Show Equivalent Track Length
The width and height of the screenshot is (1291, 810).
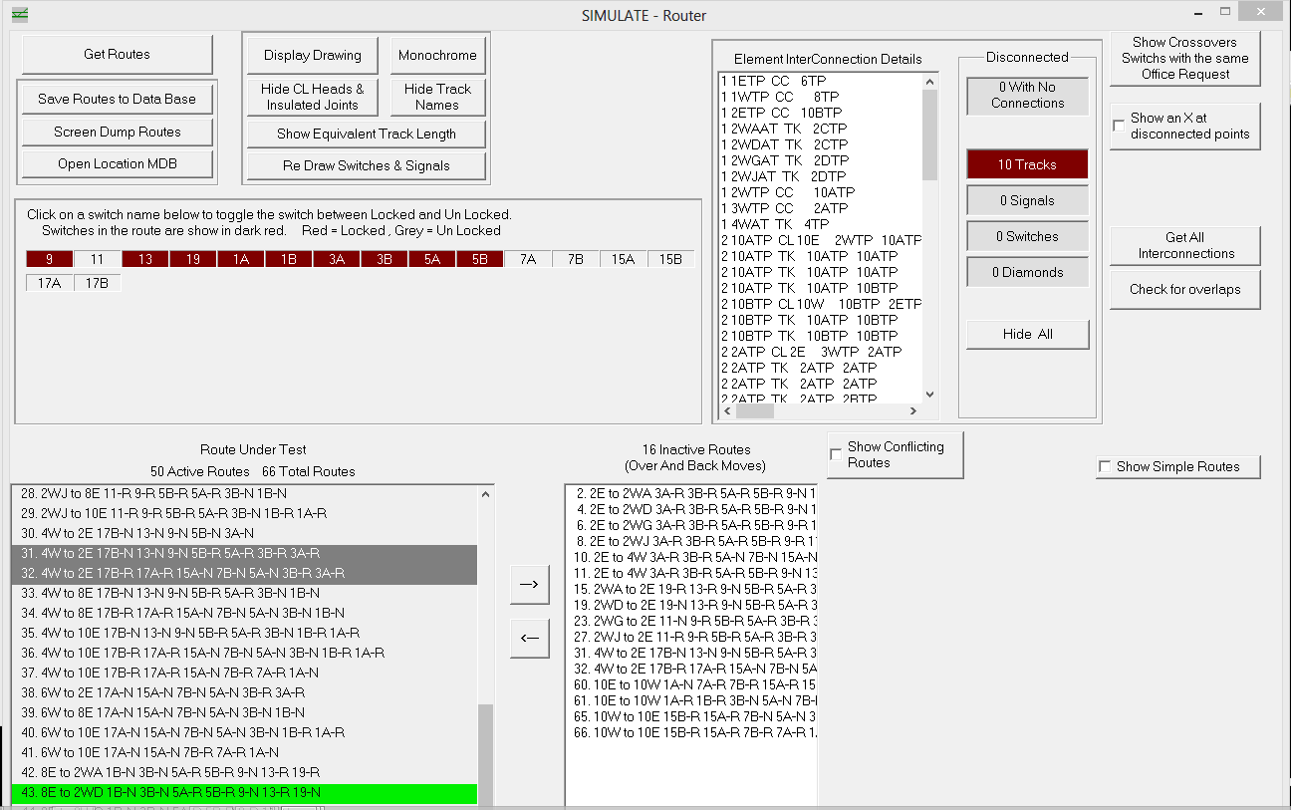coord(365,133)
